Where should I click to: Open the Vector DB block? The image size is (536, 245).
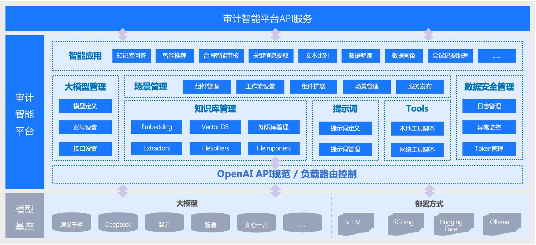[215, 127]
